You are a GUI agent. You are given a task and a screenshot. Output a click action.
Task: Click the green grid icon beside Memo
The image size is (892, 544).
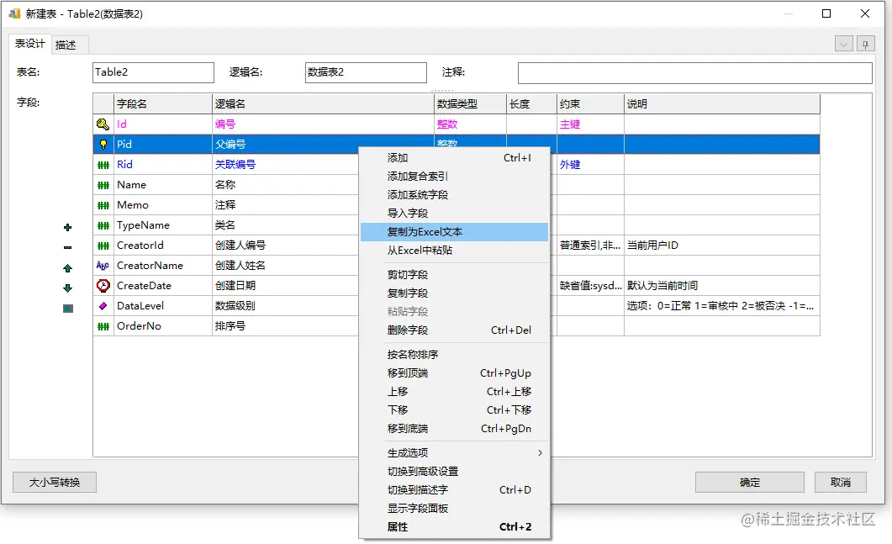tap(103, 205)
